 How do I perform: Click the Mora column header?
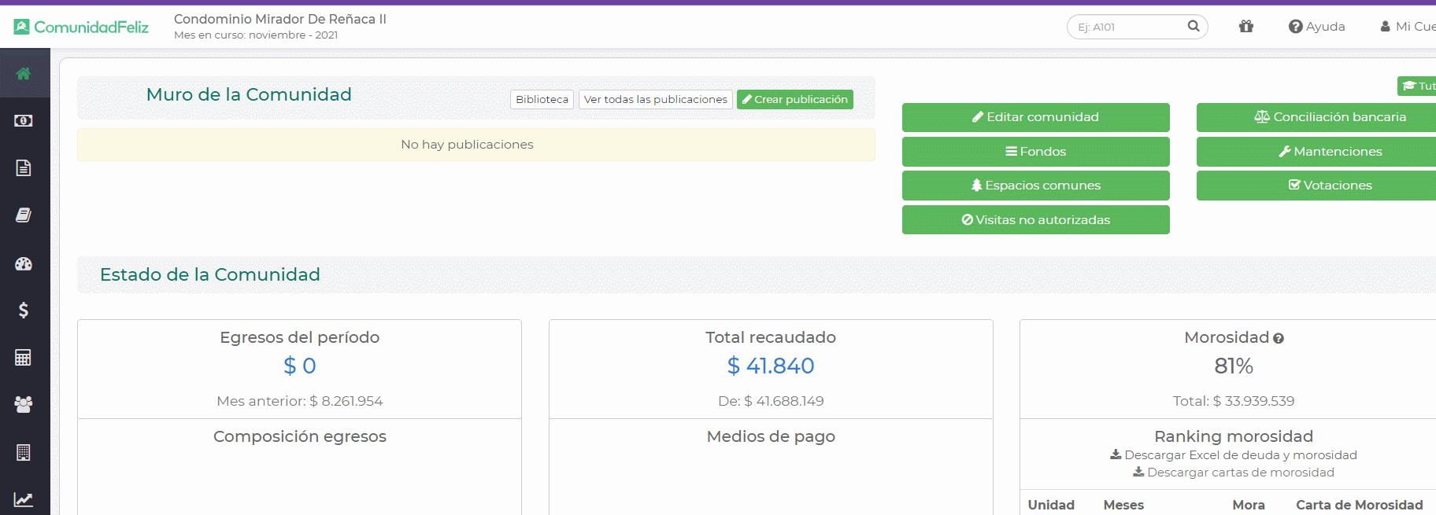[1249, 505]
